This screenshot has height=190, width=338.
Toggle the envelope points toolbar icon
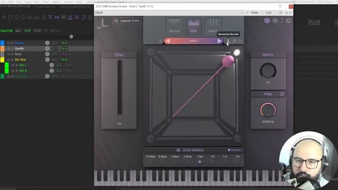click(70, 17)
